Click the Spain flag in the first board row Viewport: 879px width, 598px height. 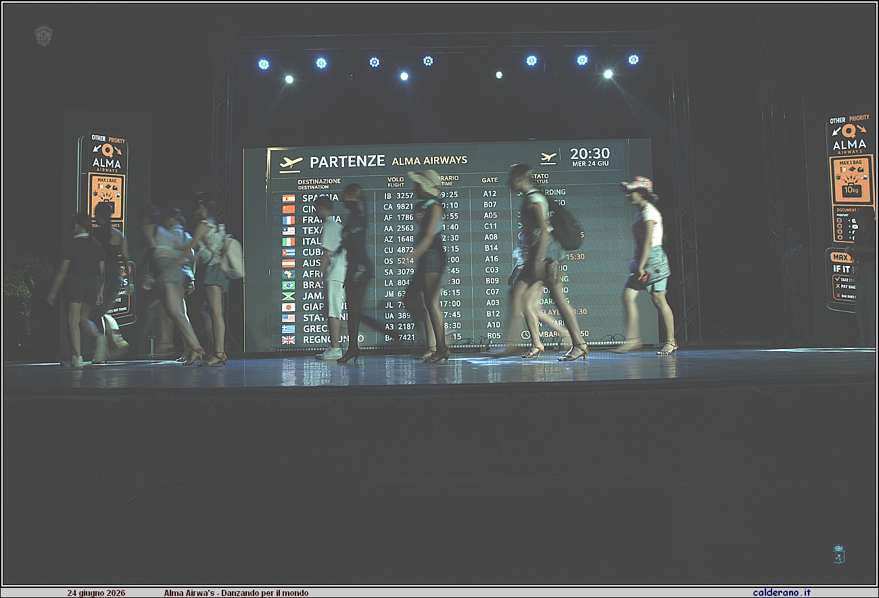click(x=289, y=198)
